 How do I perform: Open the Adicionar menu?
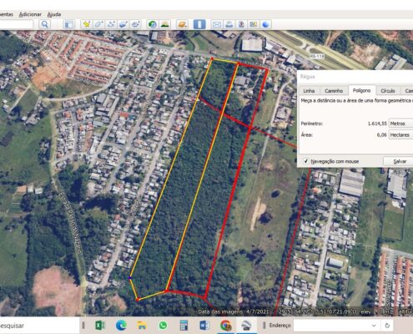pyautogui.click(x=30, y=14)
